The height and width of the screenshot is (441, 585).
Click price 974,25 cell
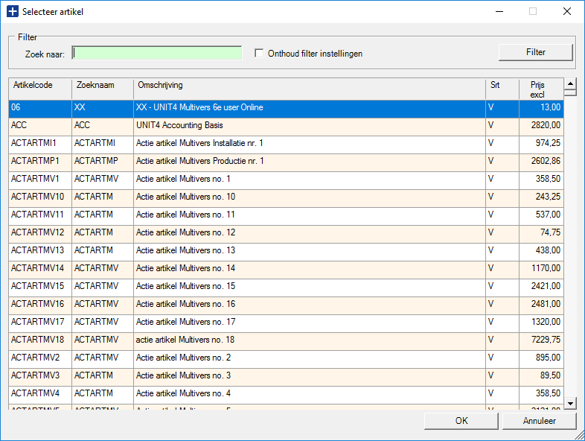point(541,143)
